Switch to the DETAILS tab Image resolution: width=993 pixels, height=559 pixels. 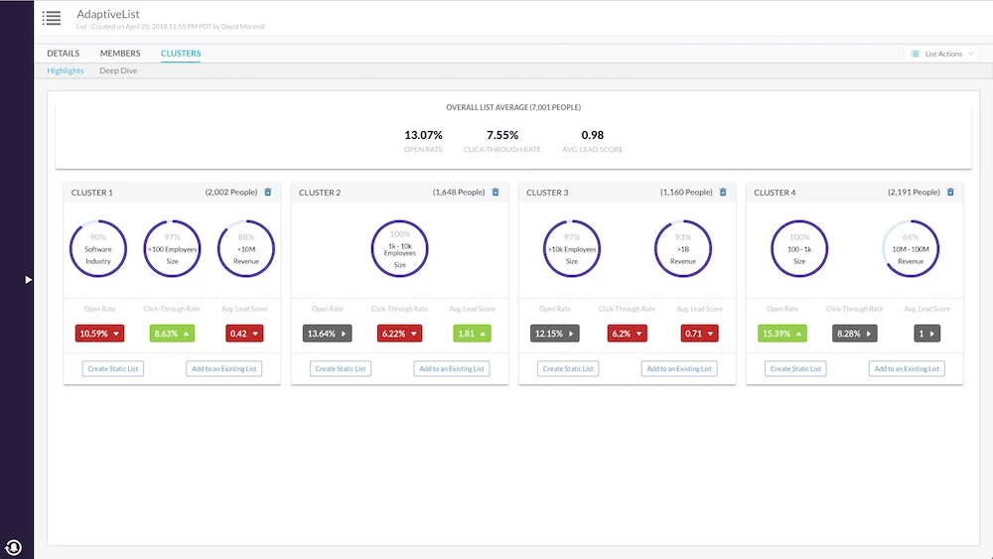point(64,54)
